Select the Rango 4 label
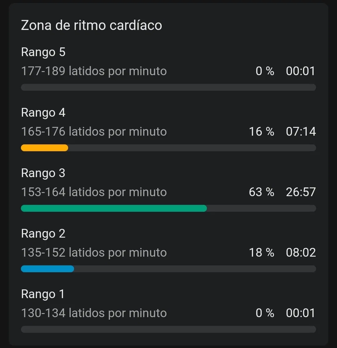337x348 pixels. coord(43,113)
